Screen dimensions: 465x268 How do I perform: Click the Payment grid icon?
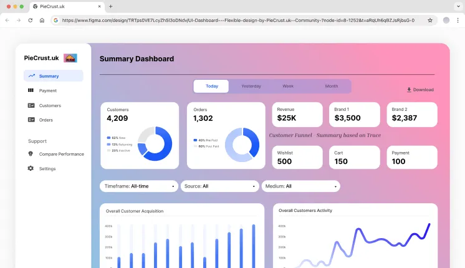point(31,90)
